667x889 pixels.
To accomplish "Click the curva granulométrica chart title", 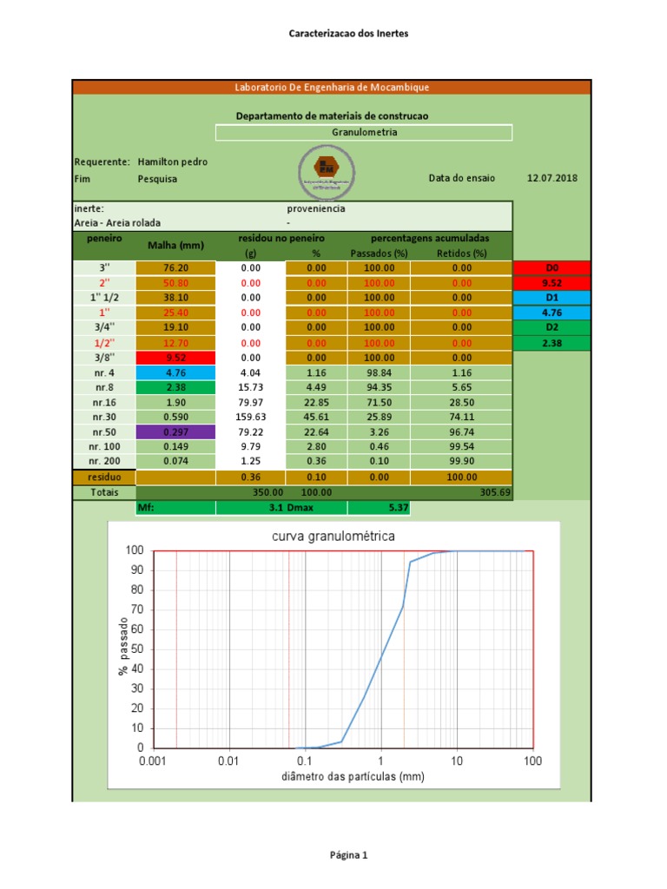I will (x=333, y=536).
